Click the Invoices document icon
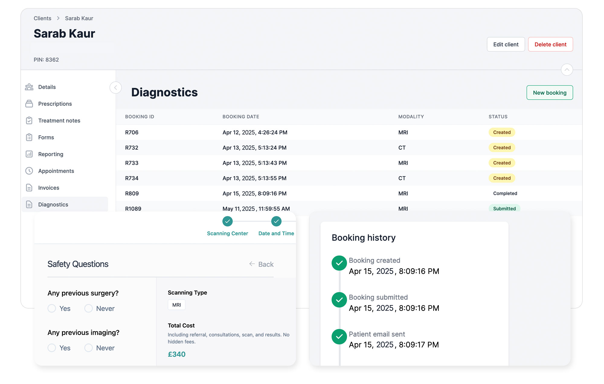 [x=29, y=188]
